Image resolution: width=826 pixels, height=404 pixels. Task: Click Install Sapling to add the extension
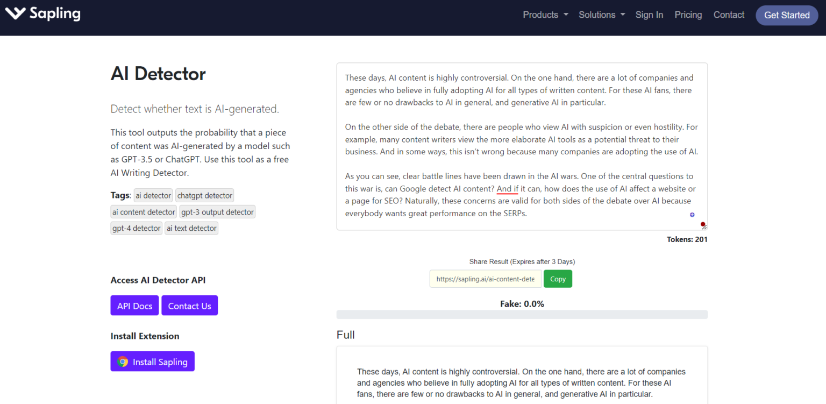pyautogui.click(x=152, y=361)
